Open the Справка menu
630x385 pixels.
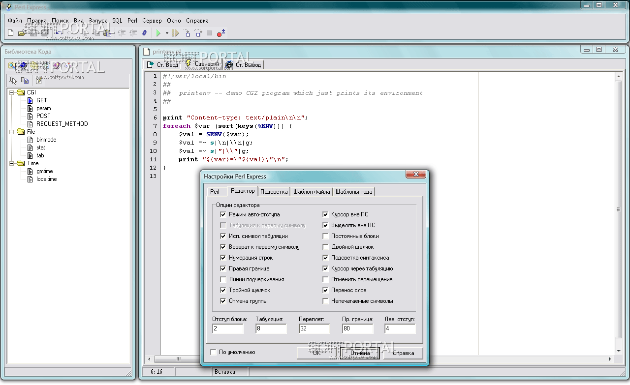(x=197, y=21)
